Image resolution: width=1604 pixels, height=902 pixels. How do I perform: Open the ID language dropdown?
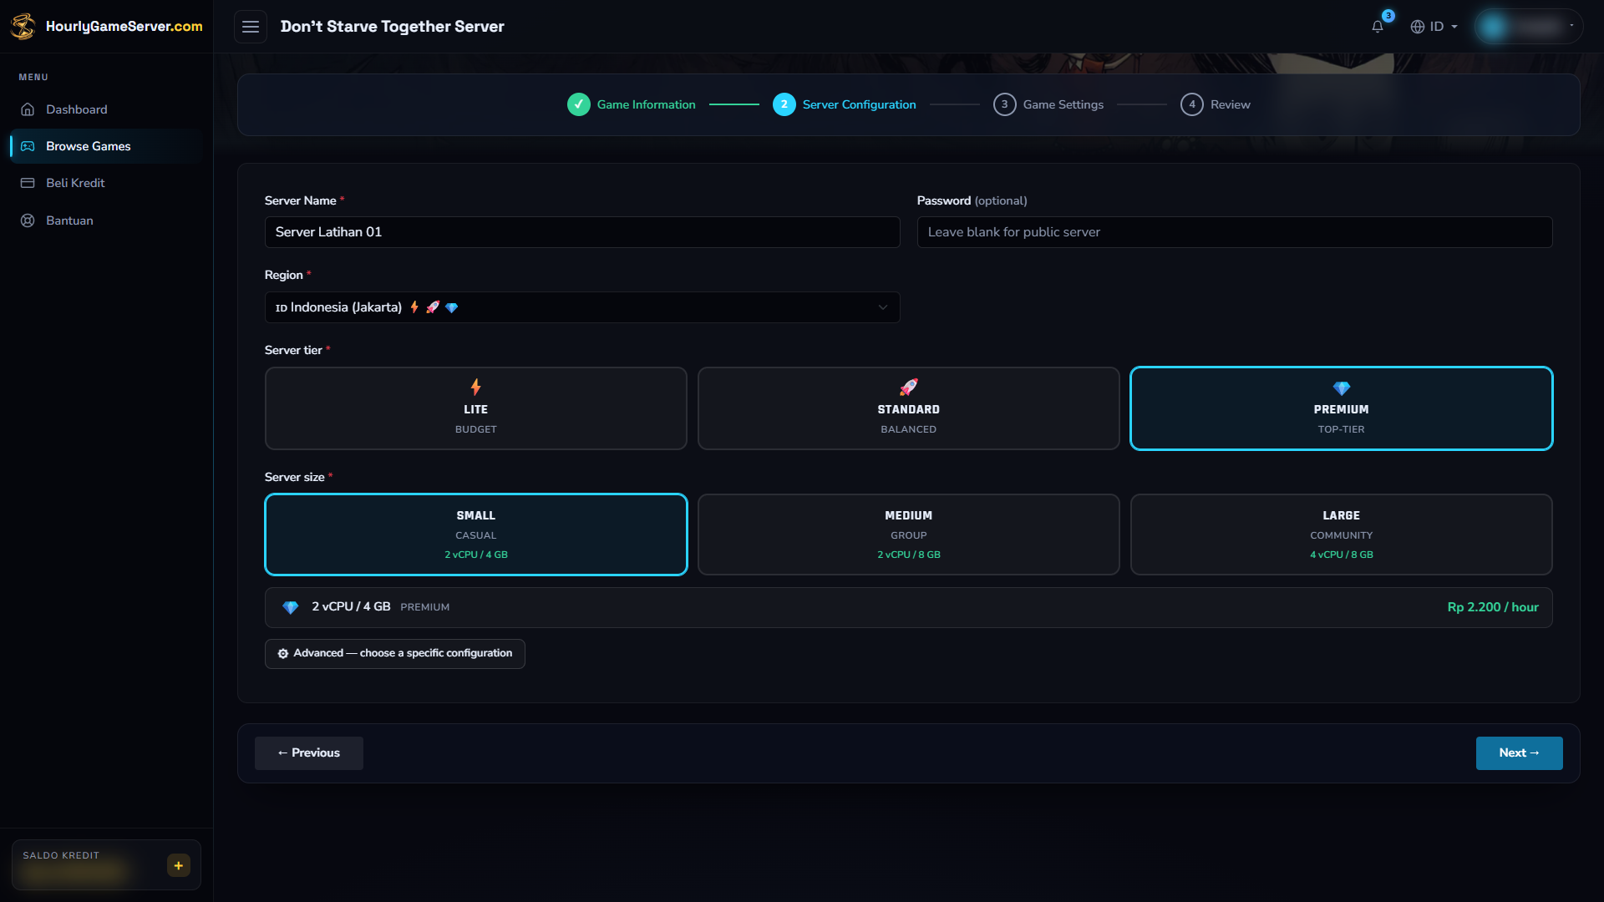pos(1434,27)
